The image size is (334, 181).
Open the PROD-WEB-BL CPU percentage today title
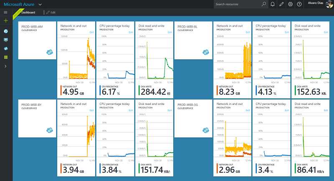271,26
